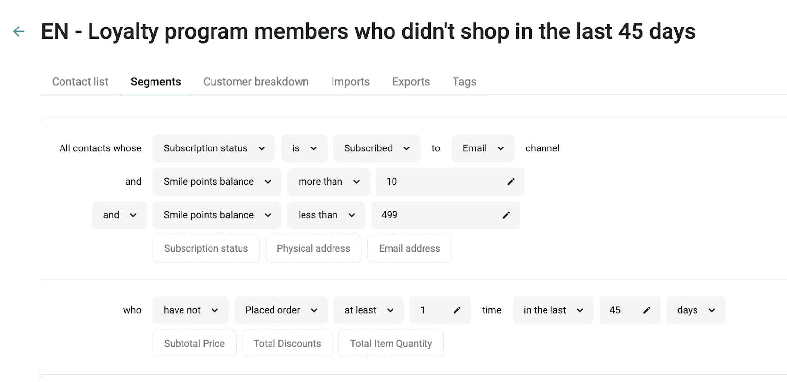Add Physical address filter
This screenshot has height=382, width=787.
313,249
